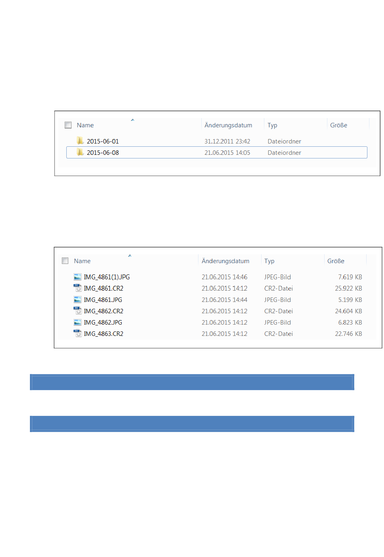
Task: Select the file name IMG_4863.CR2
Action: point(103,333)
